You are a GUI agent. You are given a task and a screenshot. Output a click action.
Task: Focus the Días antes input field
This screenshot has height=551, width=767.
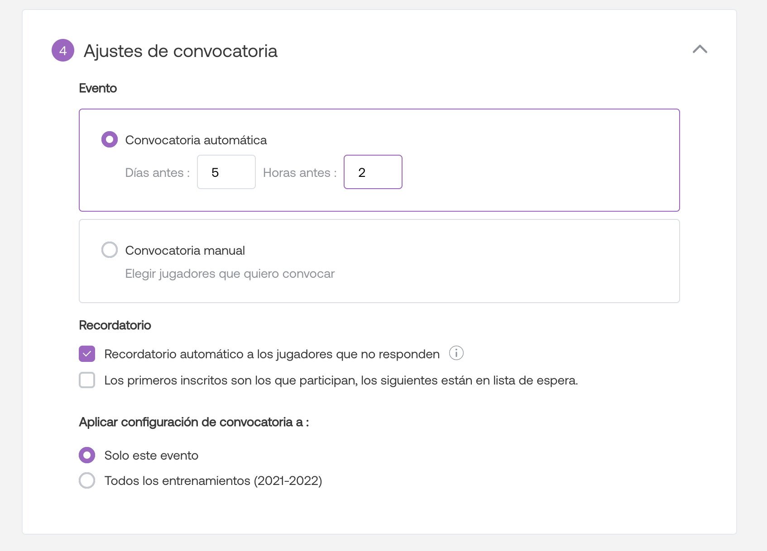point(226,172)
